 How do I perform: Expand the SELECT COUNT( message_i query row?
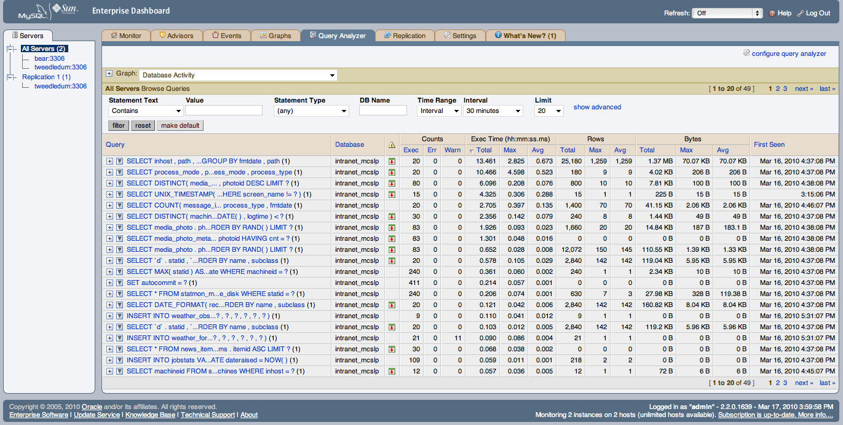109,206
